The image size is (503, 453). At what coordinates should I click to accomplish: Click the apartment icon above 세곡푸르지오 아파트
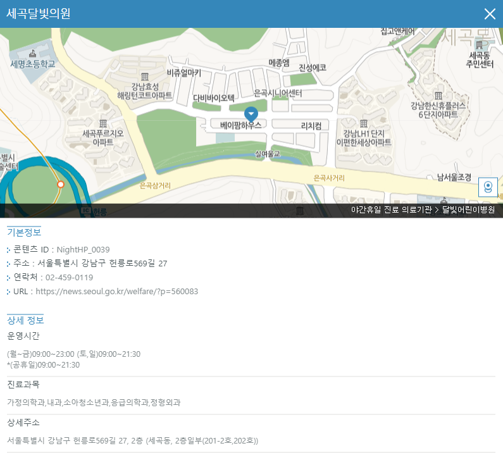pyautogui.click(x=103, y=123)
